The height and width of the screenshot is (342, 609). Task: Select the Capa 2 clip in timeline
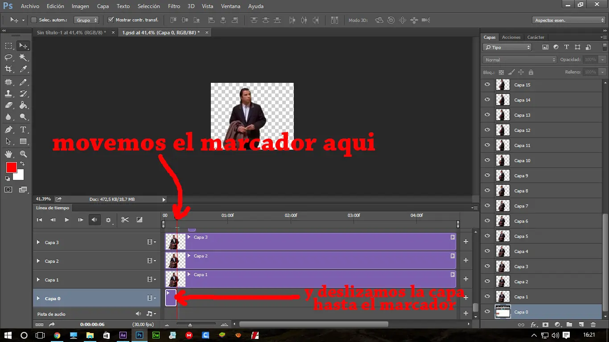[x=311, y=260]
